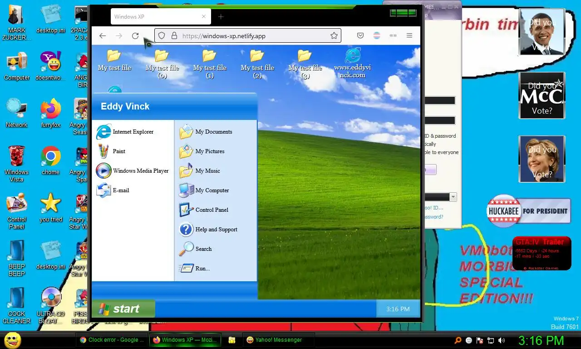Open My Documents folder entry

pos(206,132)
